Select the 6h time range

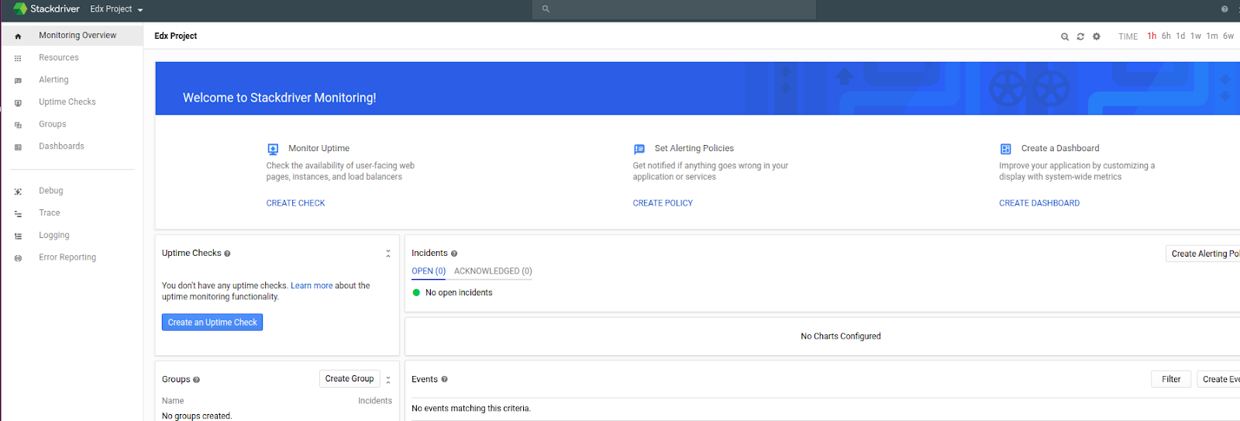(1166, 36)
